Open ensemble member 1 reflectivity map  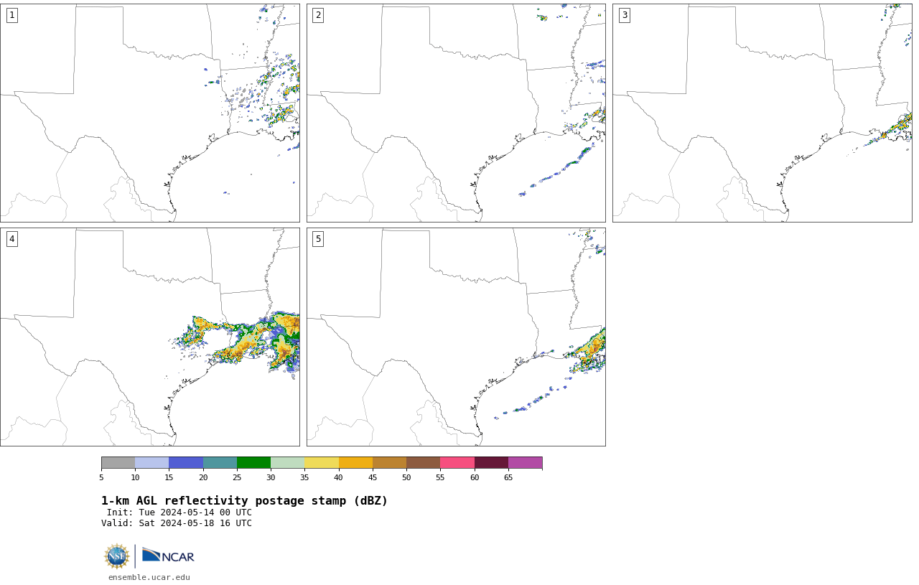[150, 113]
